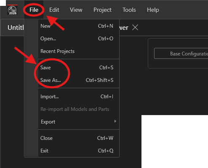This screenshot has width=208, height=168.
Task: Show Recent Projects list
Action: click(79, 51)
